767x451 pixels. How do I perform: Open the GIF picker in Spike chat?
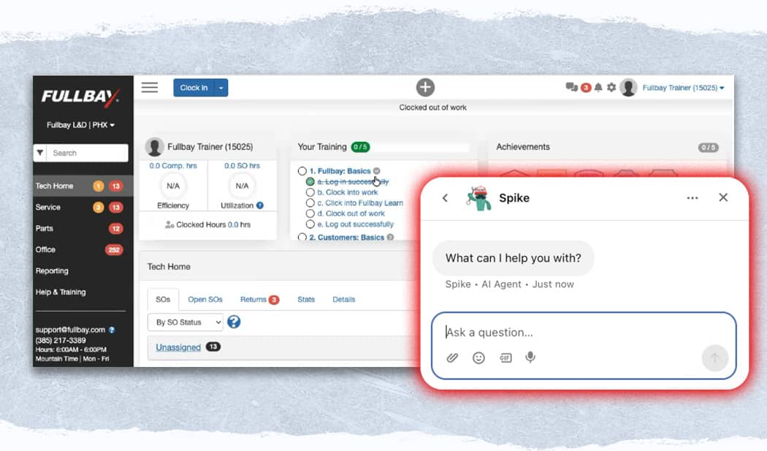505,358
